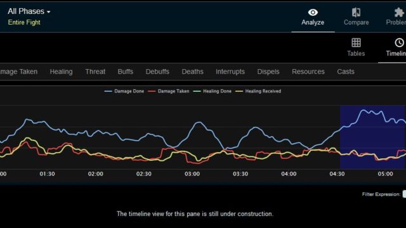Toggle the Healing Received legend series

coord(258,91)
